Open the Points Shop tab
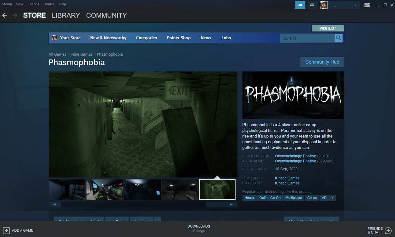 pos(179,38)
